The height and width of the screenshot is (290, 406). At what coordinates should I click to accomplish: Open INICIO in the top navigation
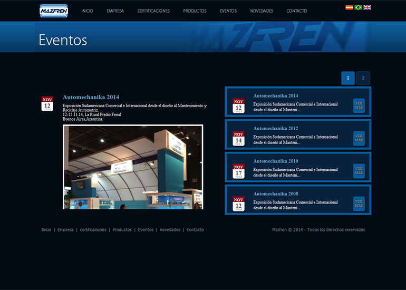point(87,11)
